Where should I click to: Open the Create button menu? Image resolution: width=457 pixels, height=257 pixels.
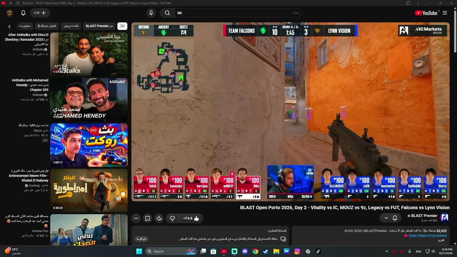click(x=40, y=13)
